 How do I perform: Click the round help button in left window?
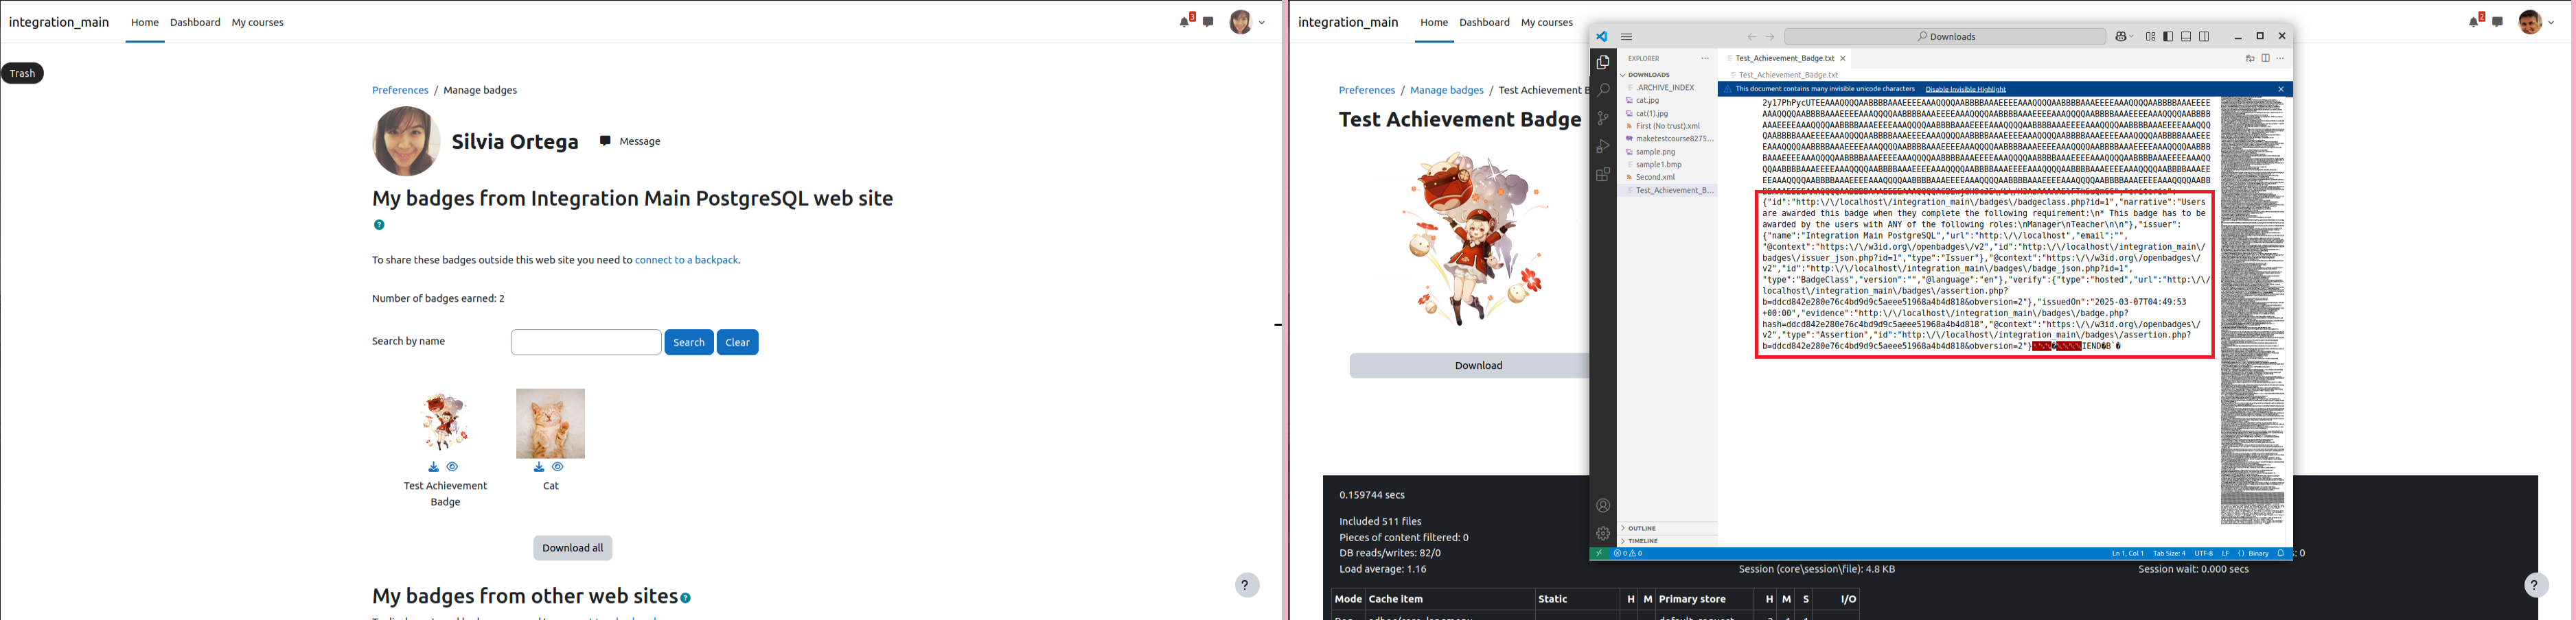coord(1245,585)
